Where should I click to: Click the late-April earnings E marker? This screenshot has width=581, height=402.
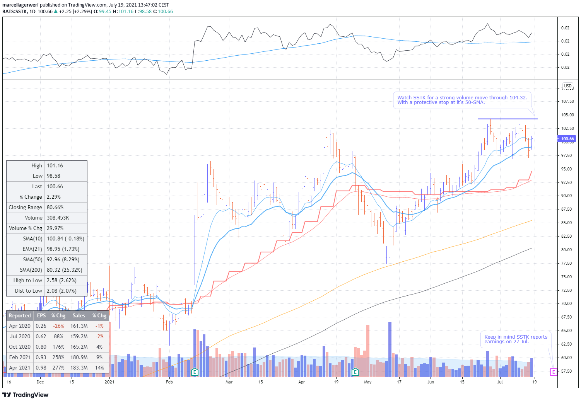point(355,372)
